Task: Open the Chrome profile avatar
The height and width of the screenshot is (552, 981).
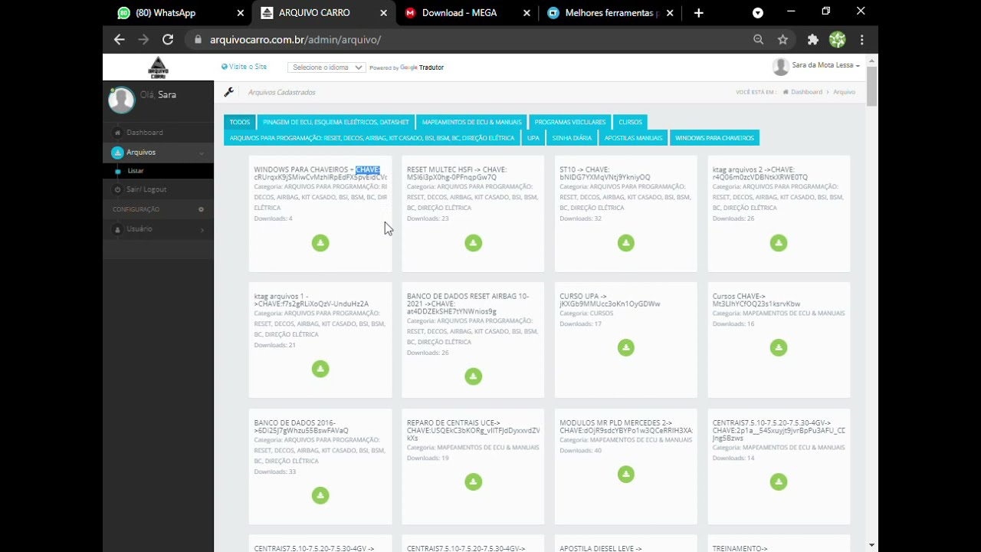Action: [x=837, y=39]
